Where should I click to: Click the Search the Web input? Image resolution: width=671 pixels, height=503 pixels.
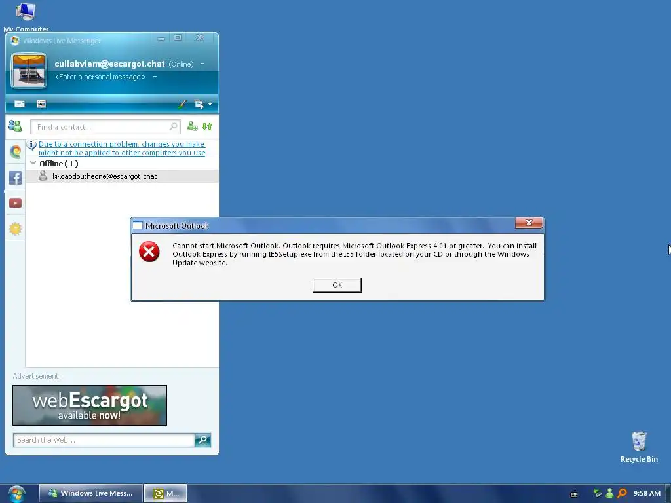point(104,440)
